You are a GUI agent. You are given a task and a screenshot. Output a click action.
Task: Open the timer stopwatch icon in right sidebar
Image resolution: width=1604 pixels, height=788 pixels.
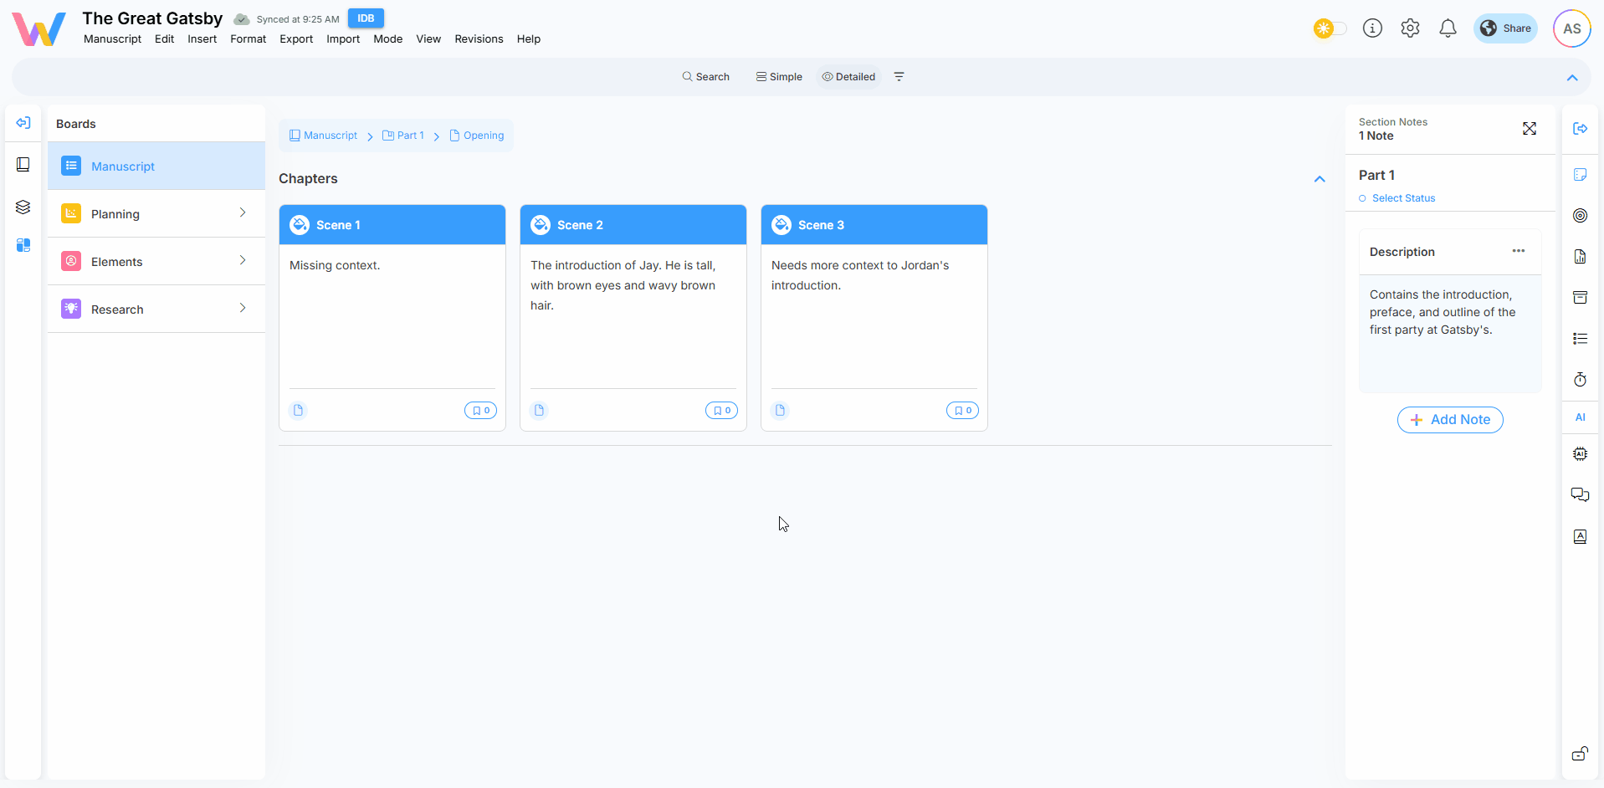(1580, 380)
